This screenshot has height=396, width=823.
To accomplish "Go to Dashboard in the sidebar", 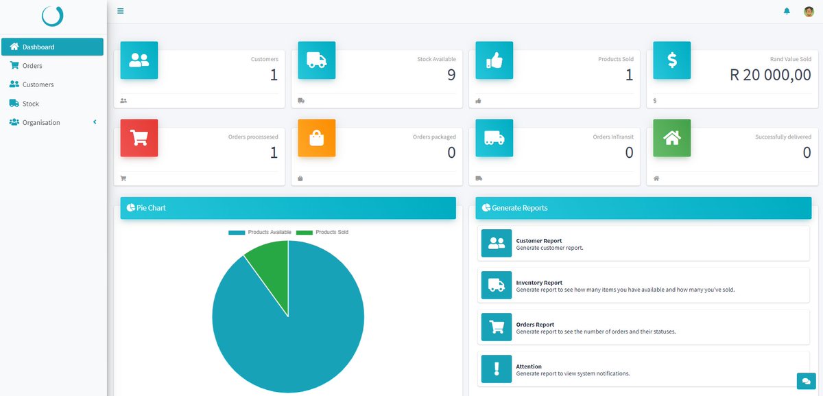I will tap(52, 47).
